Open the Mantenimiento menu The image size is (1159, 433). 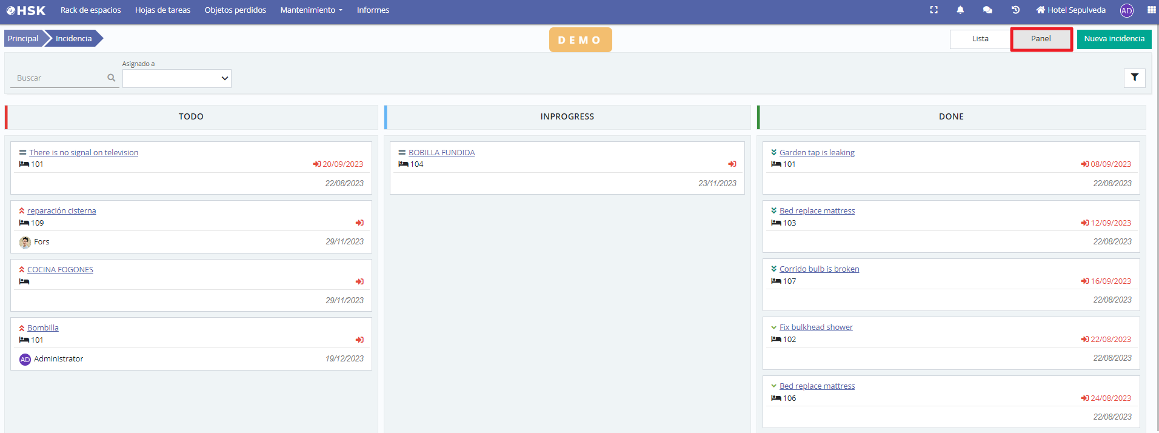pyautogui.click(x=311, y=10)
